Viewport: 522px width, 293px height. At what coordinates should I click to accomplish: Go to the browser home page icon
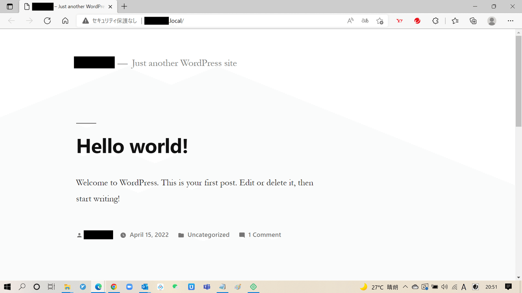[x=65, y=20]
